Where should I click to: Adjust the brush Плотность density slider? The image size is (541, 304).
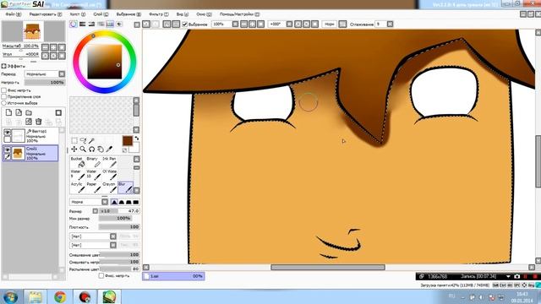119,227
